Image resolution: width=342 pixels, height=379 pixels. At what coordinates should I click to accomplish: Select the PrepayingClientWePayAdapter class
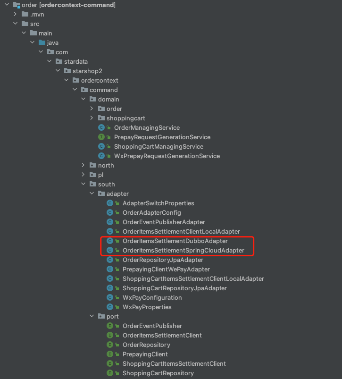pos(166,269)
